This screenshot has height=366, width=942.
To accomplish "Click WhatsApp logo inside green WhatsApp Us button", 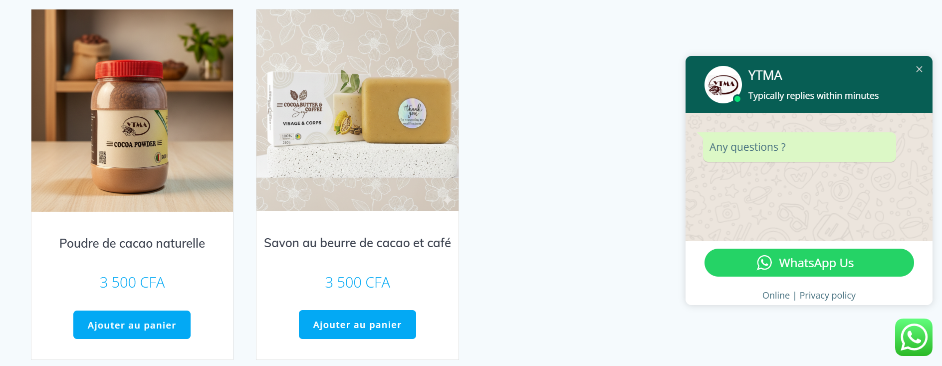I will pos(764,263).
